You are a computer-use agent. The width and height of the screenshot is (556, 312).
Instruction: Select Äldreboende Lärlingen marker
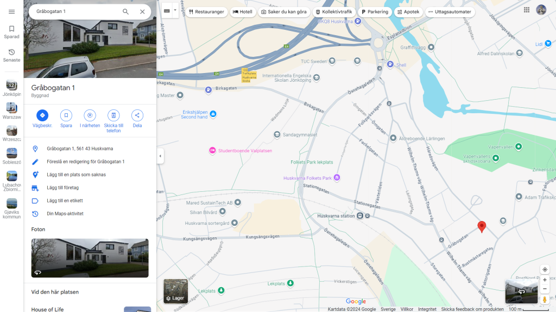pyautogui.click(x=393, y=138)
